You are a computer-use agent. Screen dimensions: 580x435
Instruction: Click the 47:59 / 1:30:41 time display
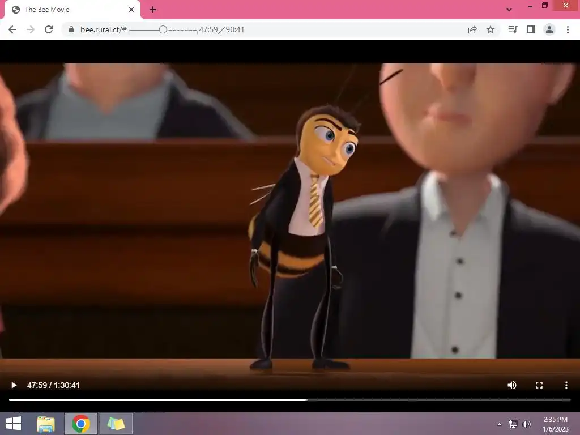(x=53, y=385)
